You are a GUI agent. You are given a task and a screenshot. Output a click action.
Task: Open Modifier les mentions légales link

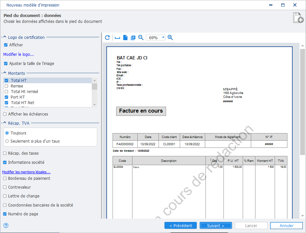(x=26, y=172)
